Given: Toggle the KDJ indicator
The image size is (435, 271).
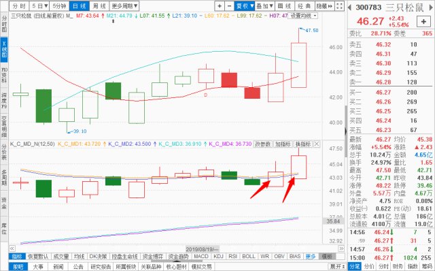Looking at the screenshot, I should tap(218, 256).
